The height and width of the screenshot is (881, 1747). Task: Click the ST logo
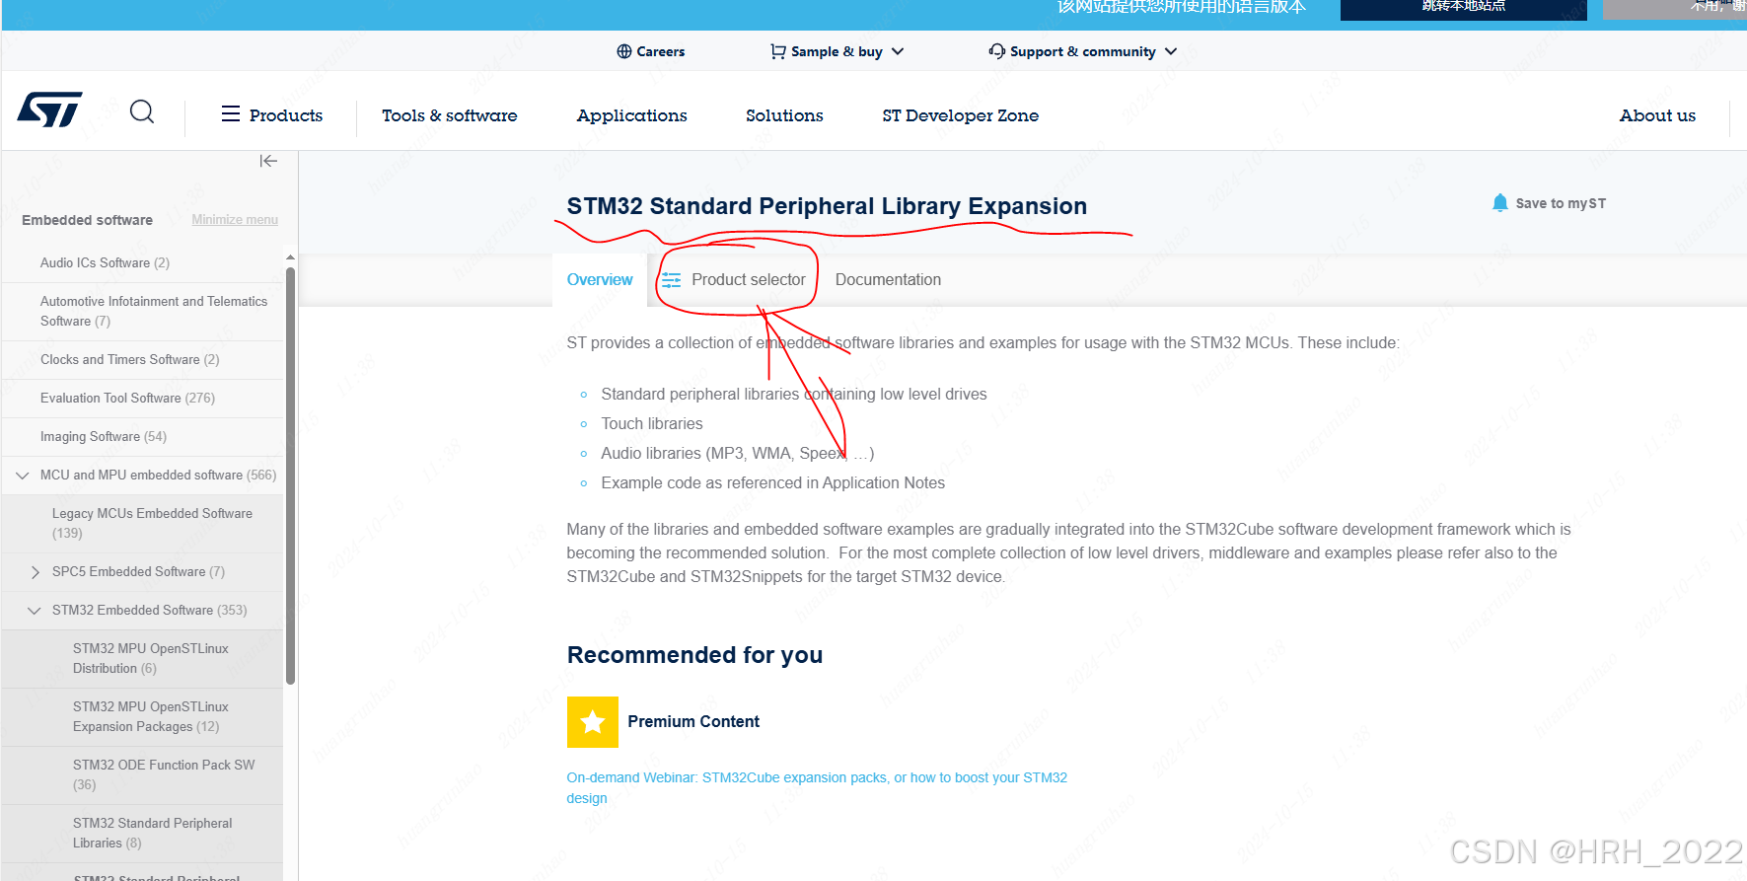point(49,110)
